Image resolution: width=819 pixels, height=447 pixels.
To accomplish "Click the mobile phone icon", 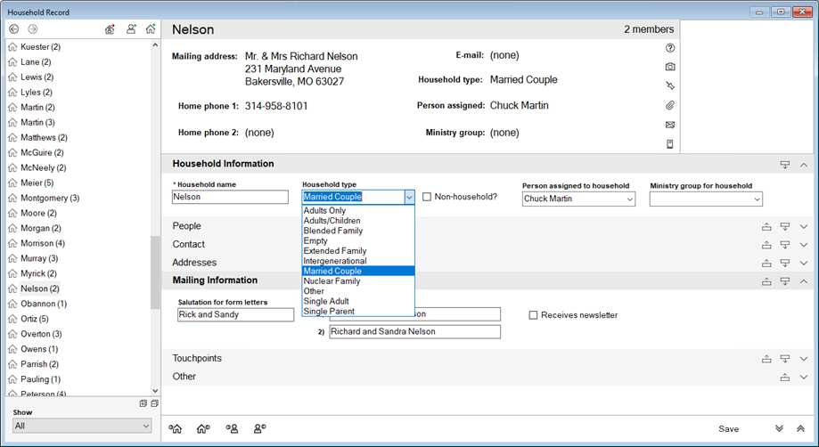I will 670,144.
